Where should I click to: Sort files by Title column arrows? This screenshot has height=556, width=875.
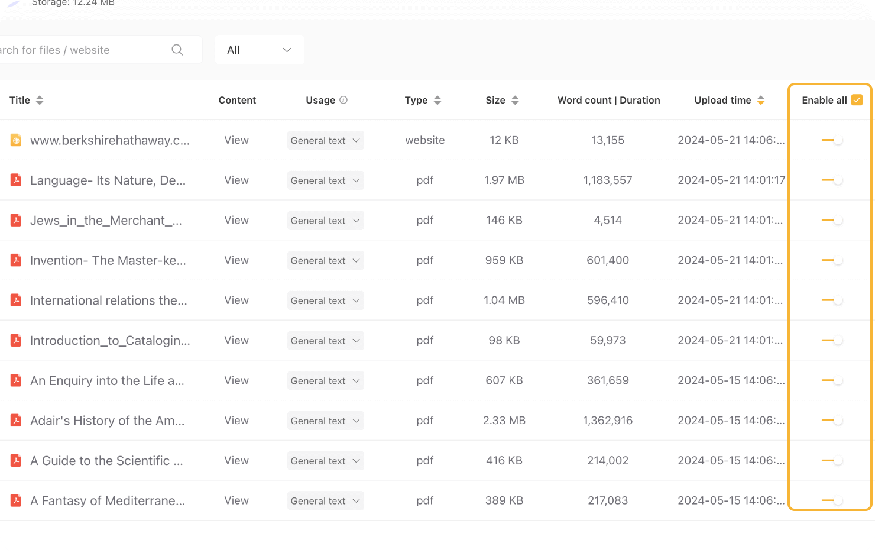(x=40, y=101)
